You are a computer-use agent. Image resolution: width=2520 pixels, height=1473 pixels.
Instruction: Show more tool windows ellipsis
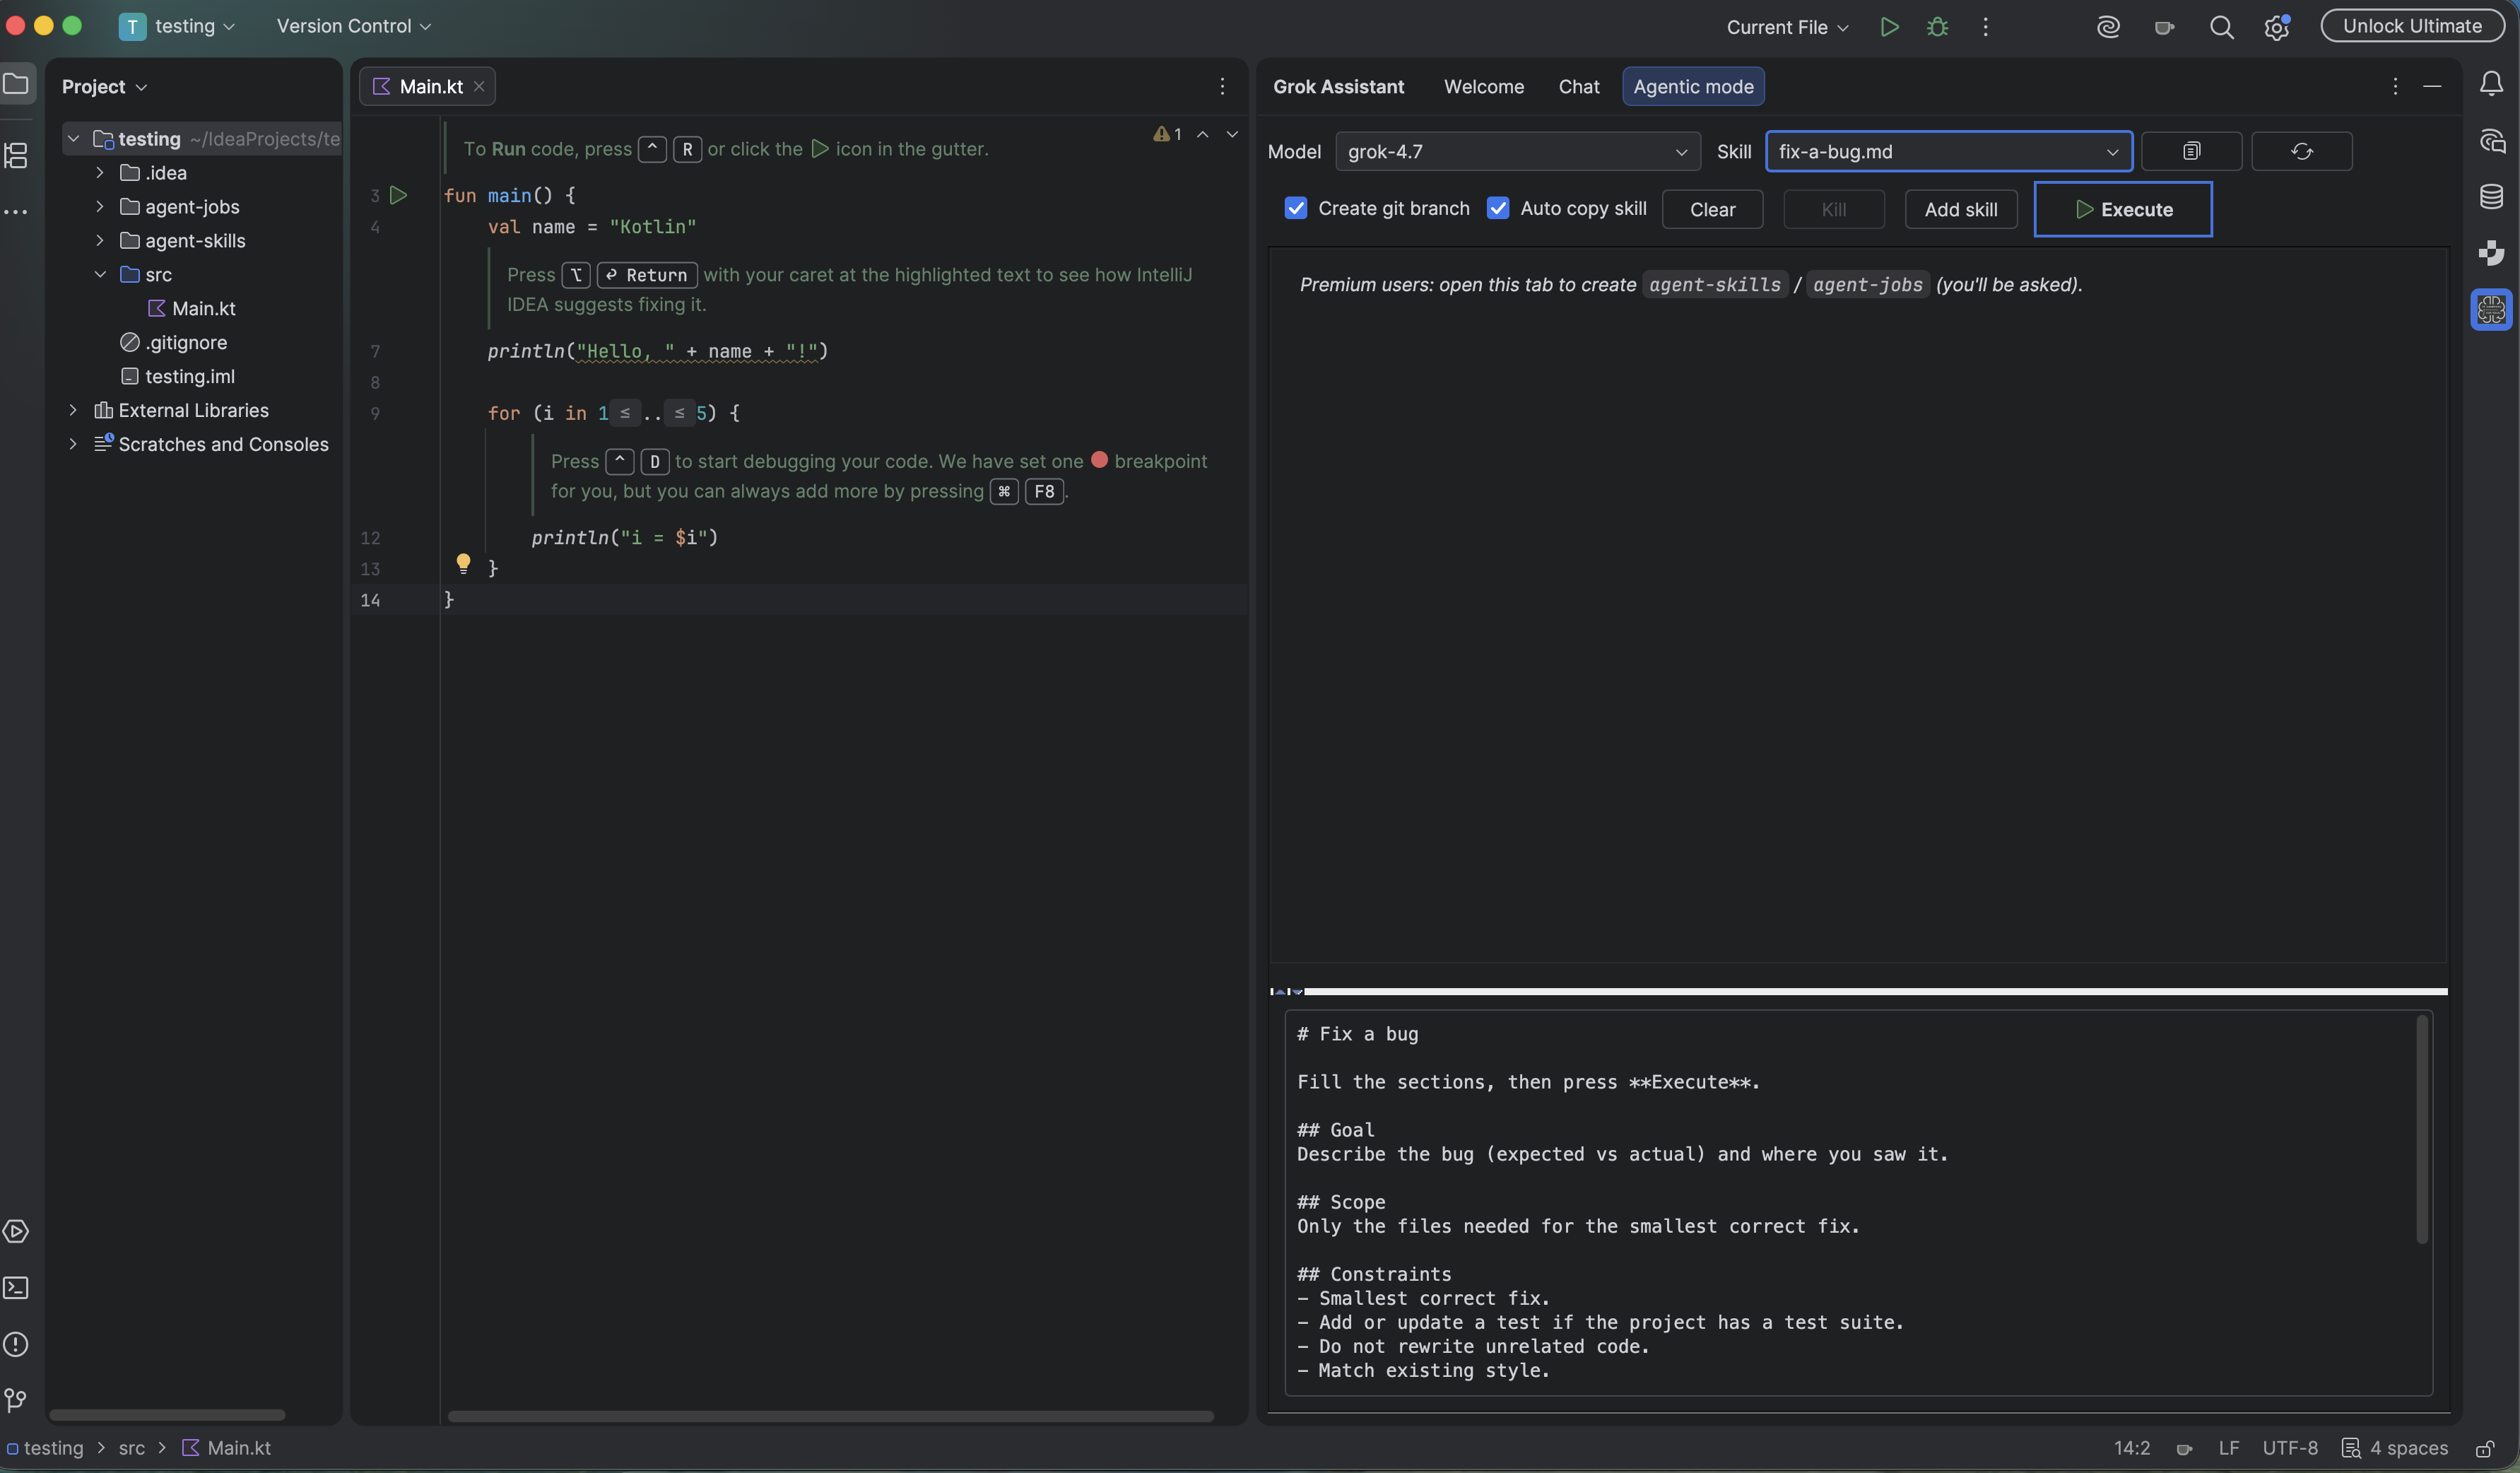point(16,212)
